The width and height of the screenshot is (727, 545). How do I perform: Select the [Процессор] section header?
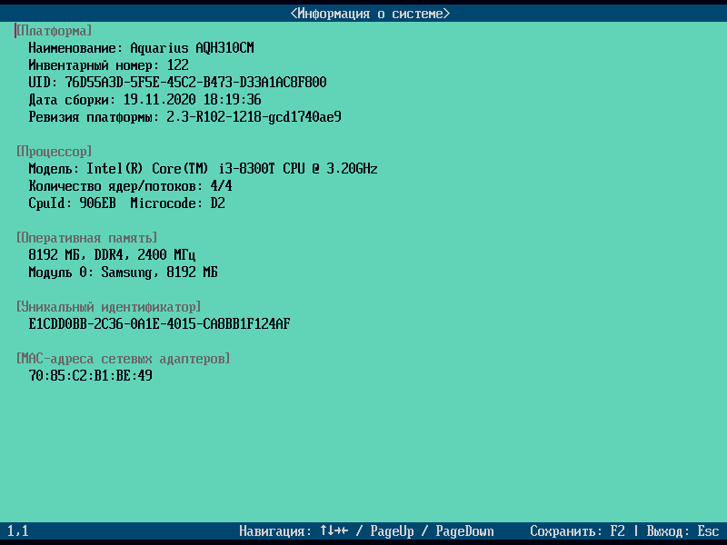click(54, 152)
